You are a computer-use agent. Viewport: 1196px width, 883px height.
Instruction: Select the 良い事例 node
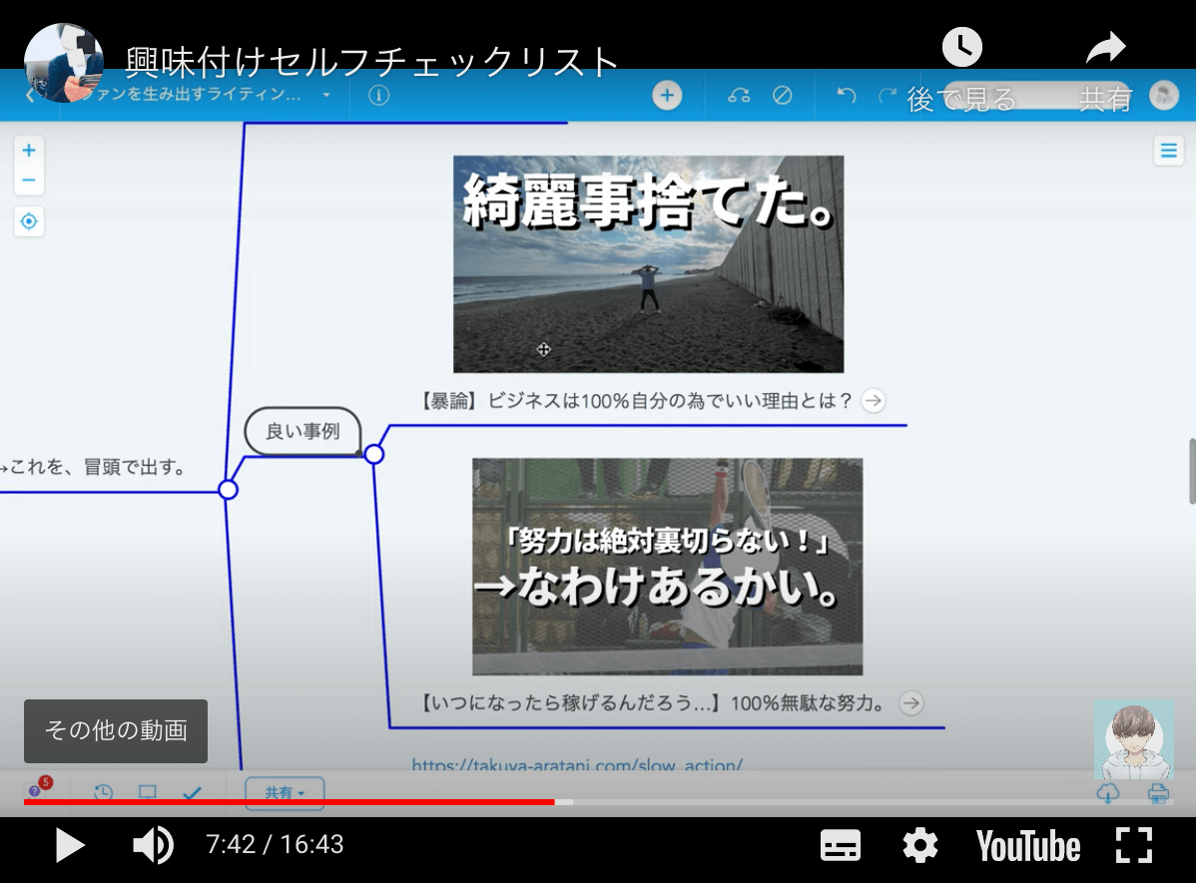pos(302,432)
